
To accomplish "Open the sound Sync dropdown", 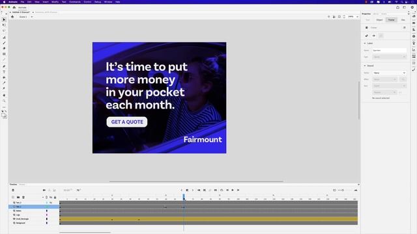I will pos(389,86).
